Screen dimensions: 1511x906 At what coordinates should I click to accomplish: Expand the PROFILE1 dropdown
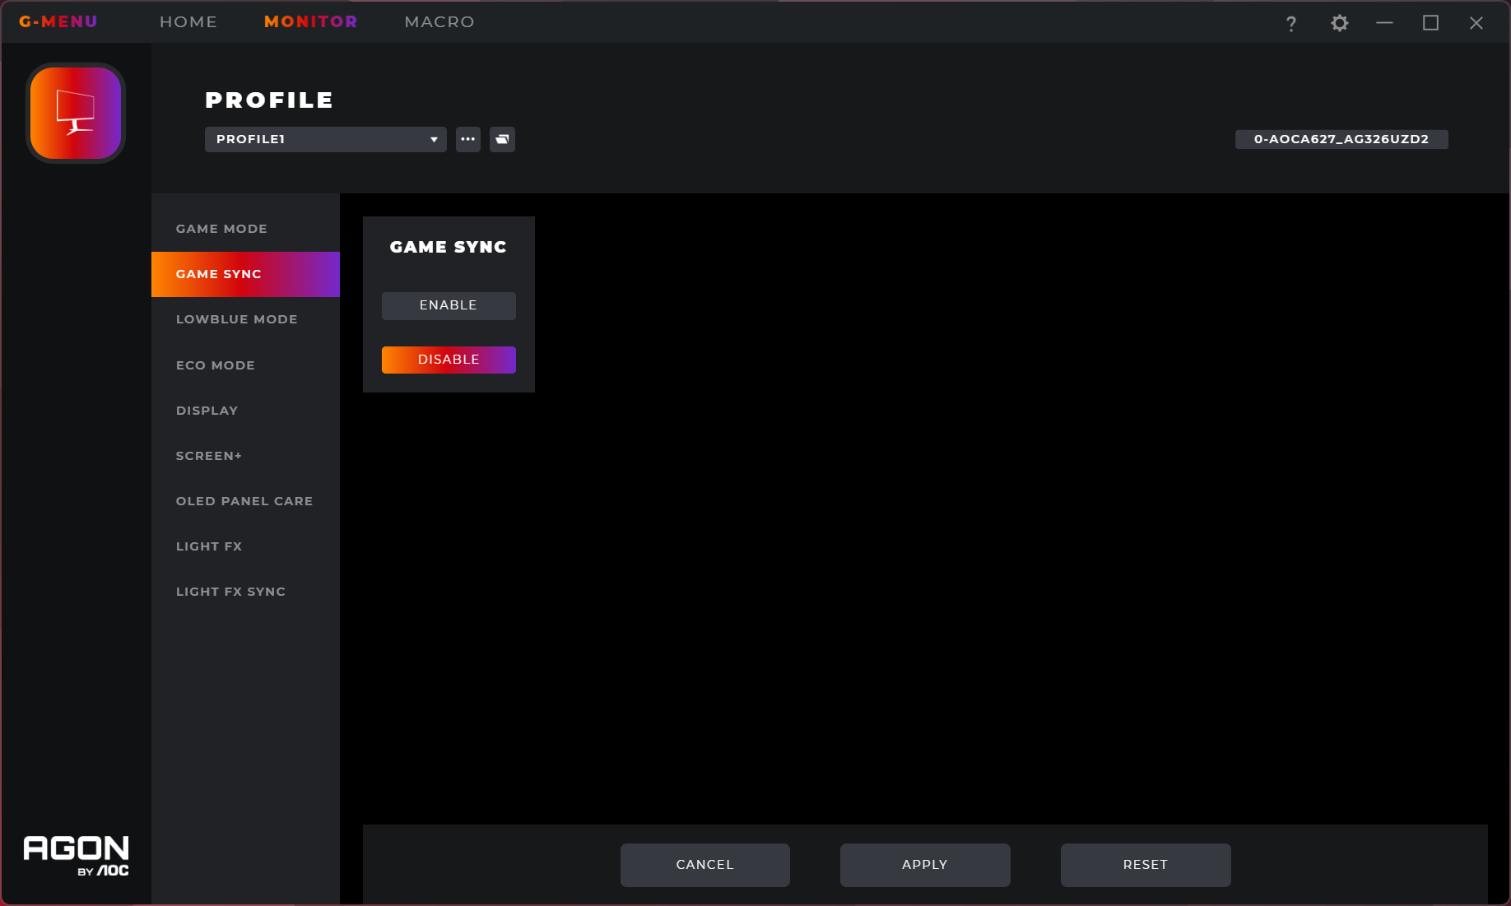point(325,139)
